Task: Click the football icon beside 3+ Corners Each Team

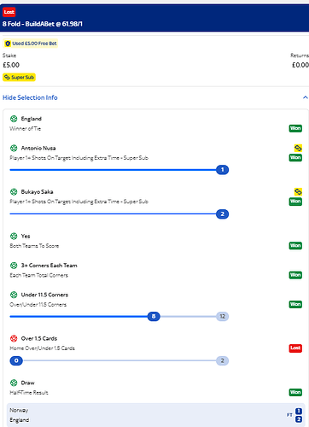Action: coord(14,266)
